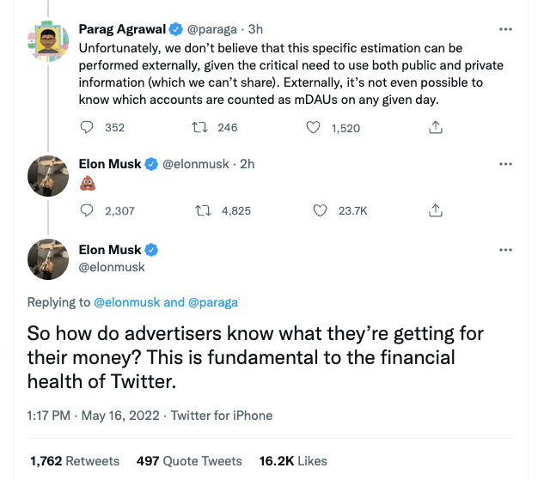View the 497 Quote Tweets

pos(189,461)
